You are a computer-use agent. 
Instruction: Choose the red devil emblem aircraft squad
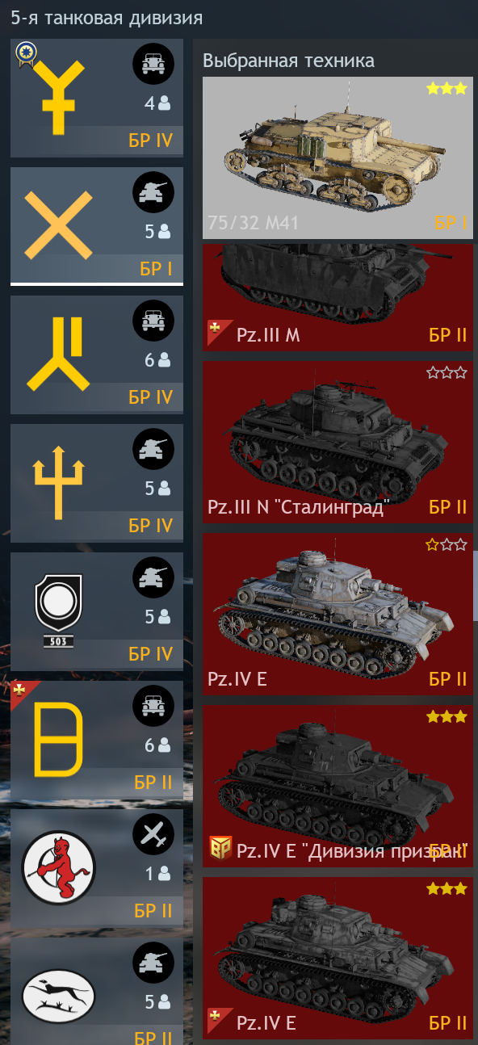97,868
